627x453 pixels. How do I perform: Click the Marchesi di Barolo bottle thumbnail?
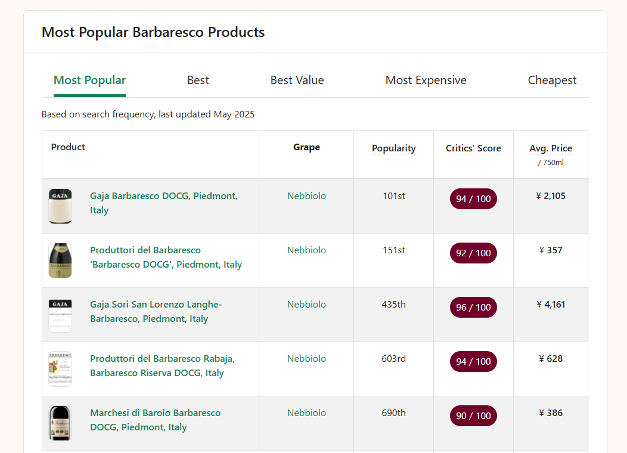point(60,423)
